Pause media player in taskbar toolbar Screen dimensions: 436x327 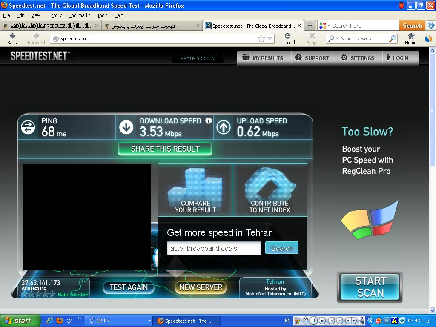(x=313, y=321)
